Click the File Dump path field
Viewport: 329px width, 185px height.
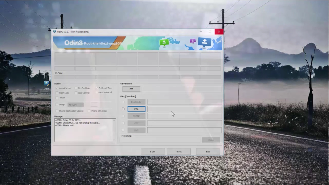click(160, 140)
